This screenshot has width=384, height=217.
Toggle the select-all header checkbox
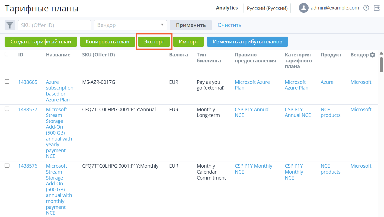7,54
